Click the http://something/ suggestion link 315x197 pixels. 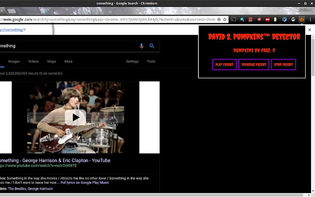[12, 30]
